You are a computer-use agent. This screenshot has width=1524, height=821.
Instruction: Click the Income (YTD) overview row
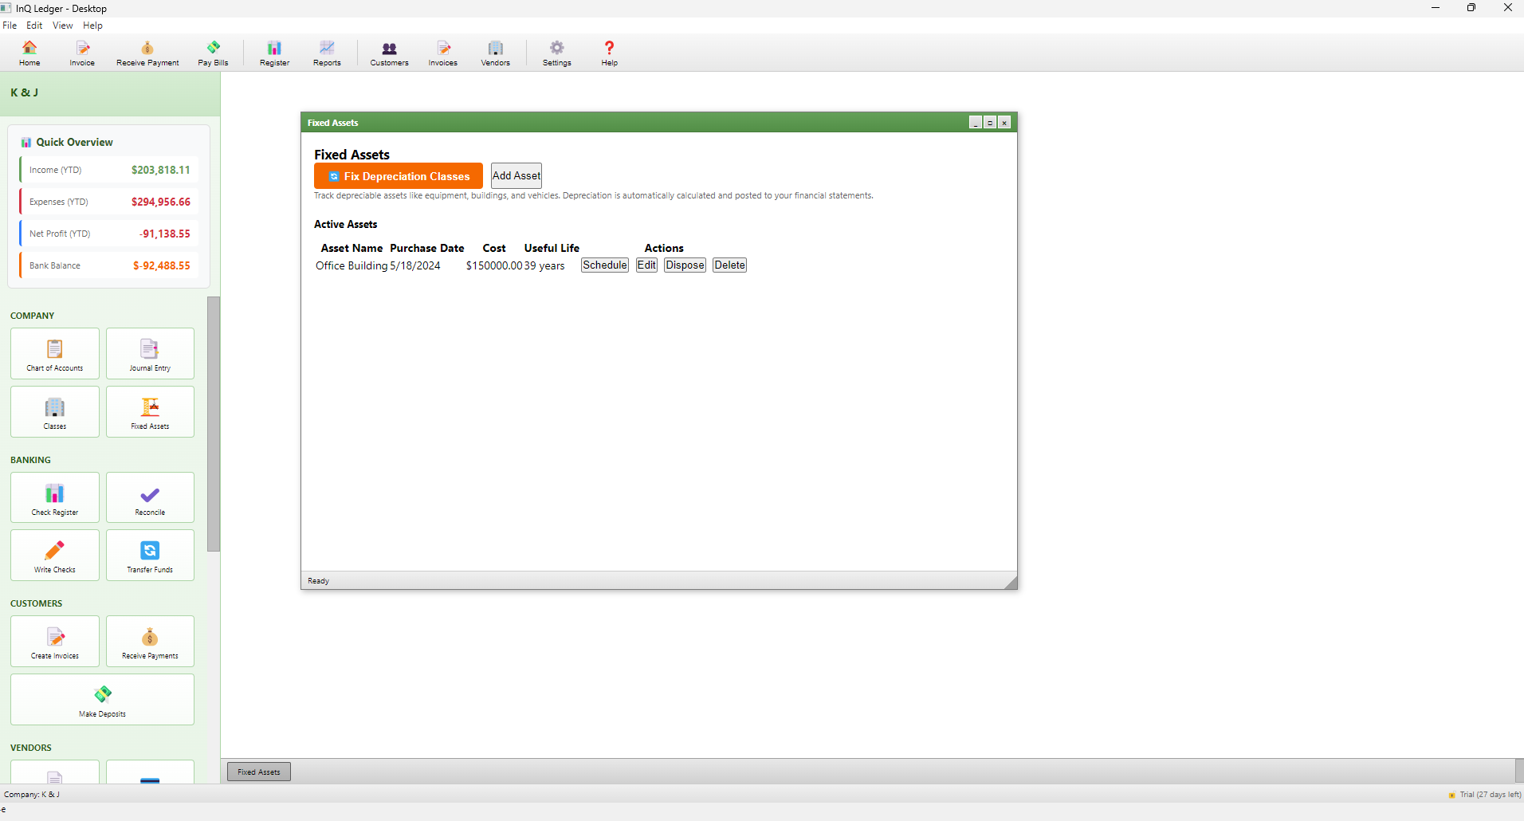(x=109, y=170)
